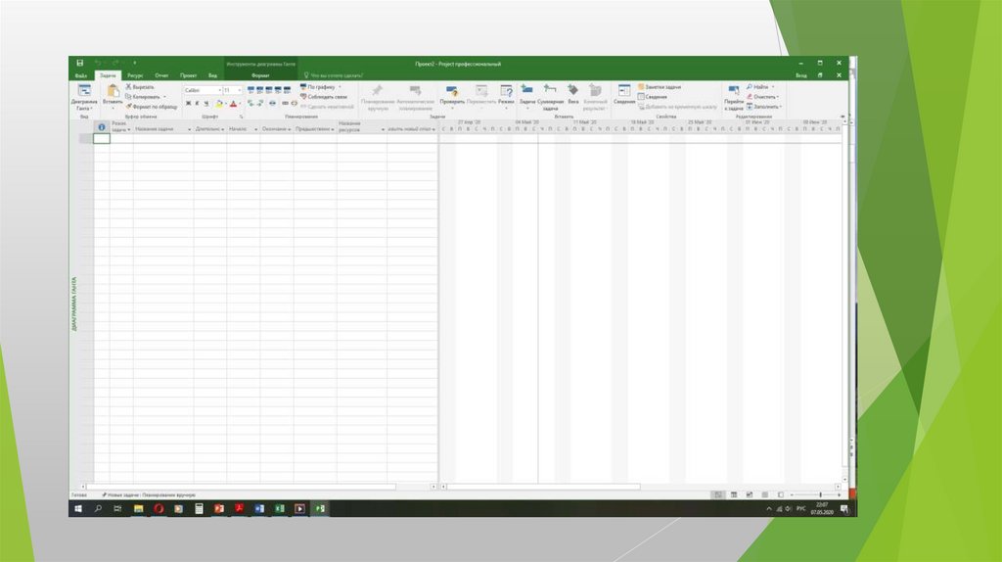Click the outdent task icon

pyautogui.click(x=250, y=103)
